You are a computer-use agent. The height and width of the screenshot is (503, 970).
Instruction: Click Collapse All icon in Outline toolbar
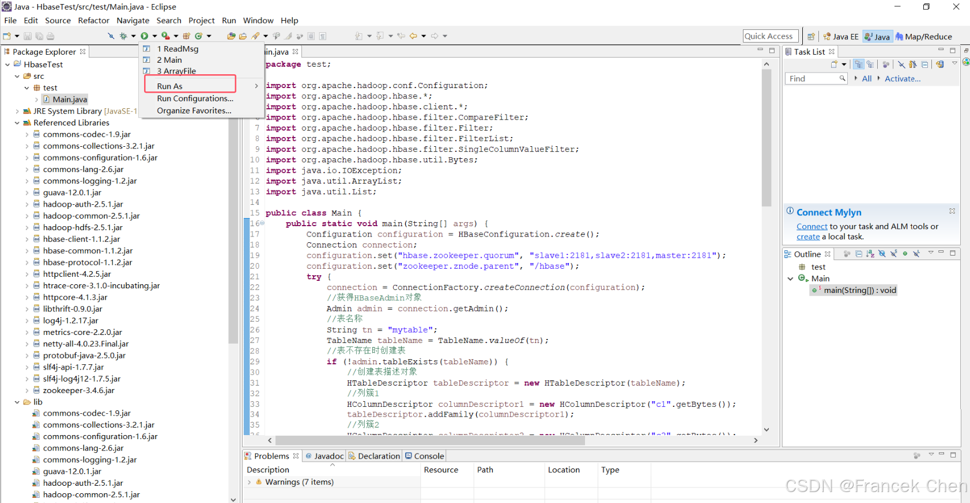point(859,254)
